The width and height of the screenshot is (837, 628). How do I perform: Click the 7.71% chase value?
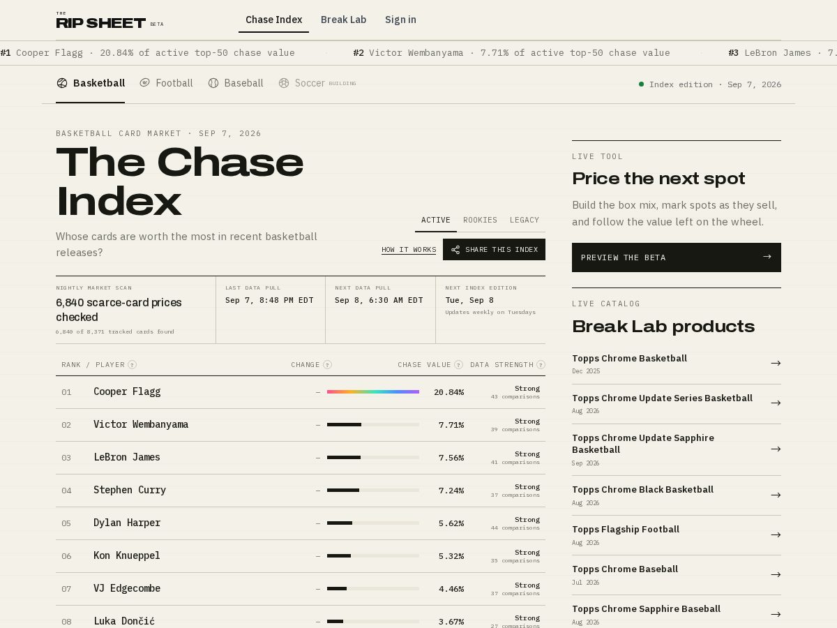(x=451, y=425)
